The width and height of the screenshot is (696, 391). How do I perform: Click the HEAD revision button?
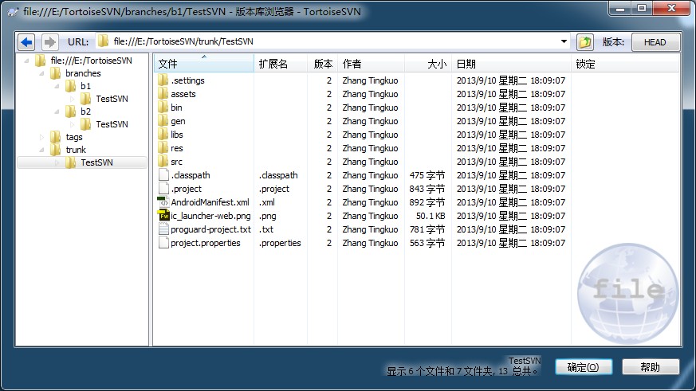[x=655, y=42]
